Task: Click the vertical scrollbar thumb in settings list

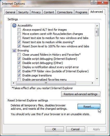Action: click(97, 32)
